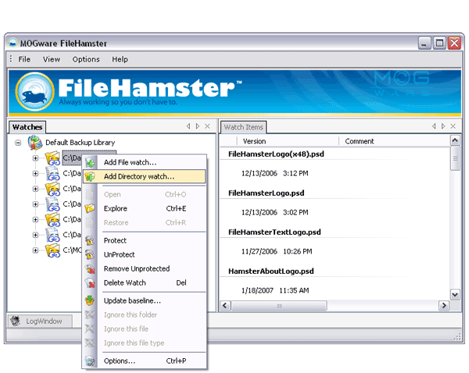Choose Add File watch... from context menu

tap(145, 162)
